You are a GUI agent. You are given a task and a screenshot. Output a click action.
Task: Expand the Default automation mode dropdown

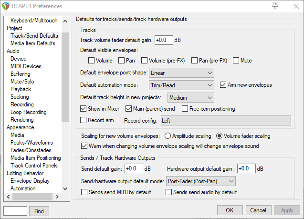click(181, 85)
